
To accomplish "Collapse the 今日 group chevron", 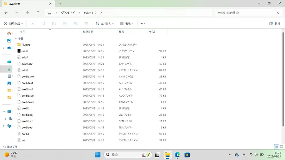I will tap(16, 38).
